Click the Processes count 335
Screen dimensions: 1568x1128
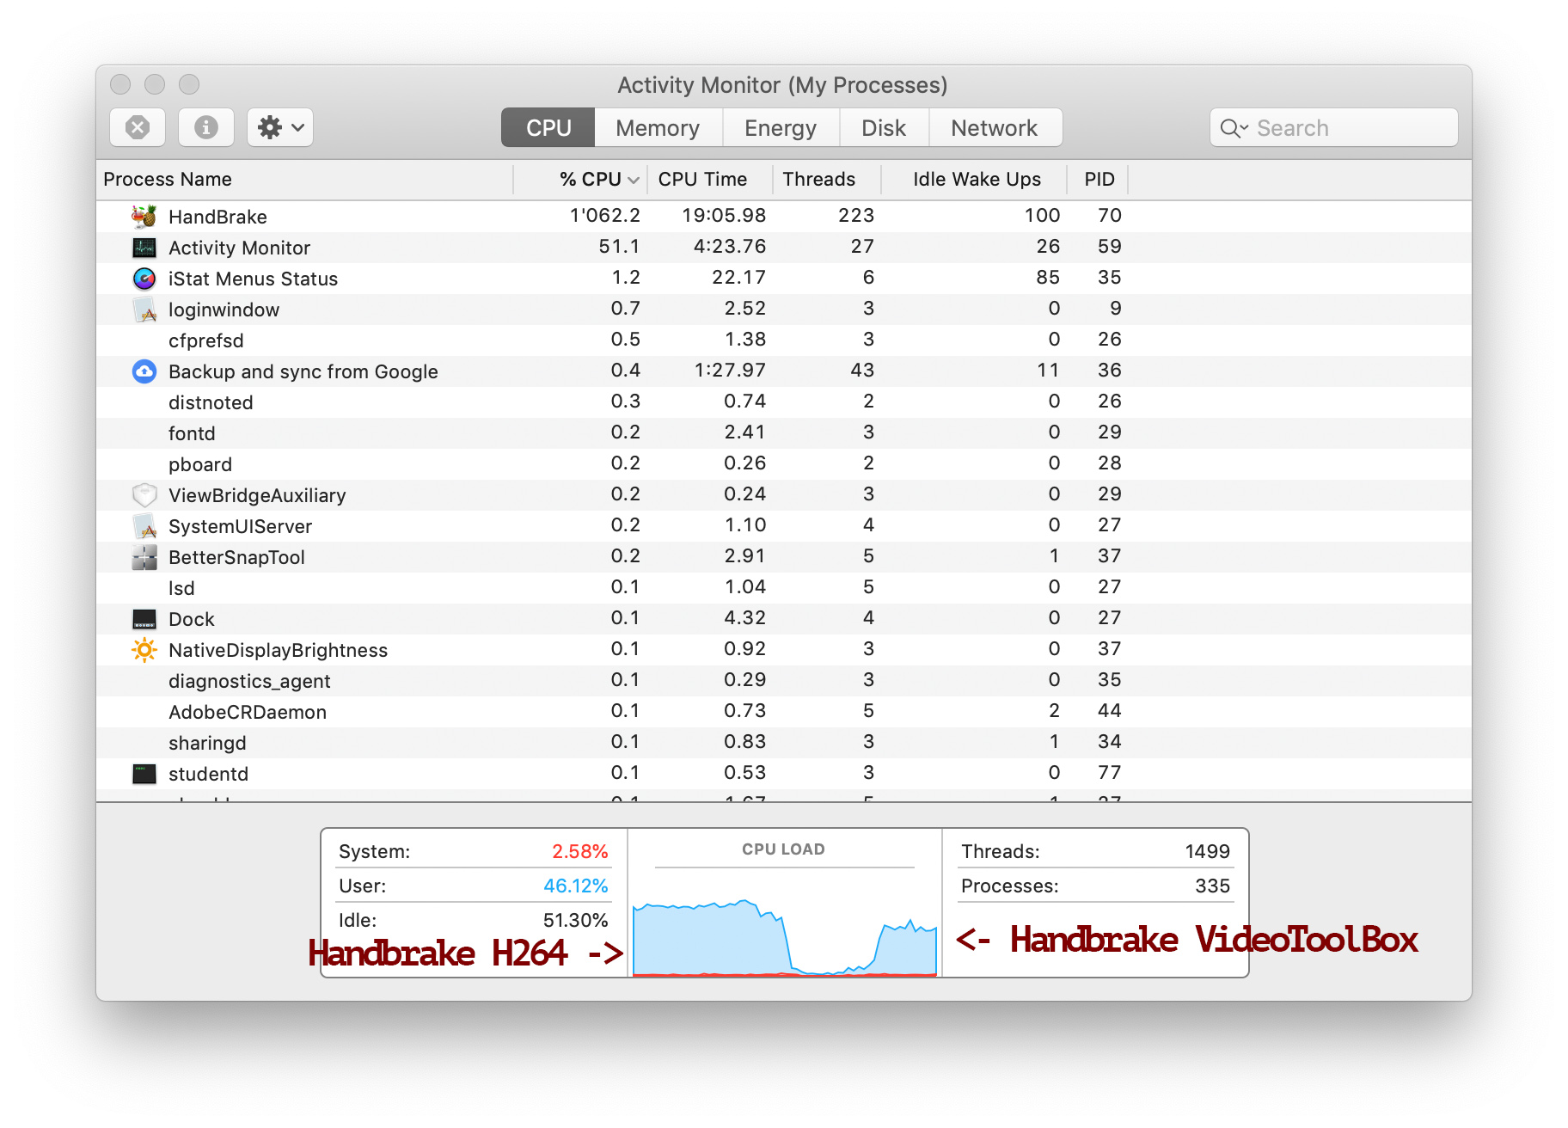[x=1212, y=886]
